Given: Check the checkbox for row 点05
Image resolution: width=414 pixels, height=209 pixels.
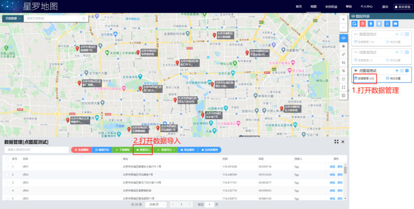Looking at the screenshot, I should pos(7,199).
